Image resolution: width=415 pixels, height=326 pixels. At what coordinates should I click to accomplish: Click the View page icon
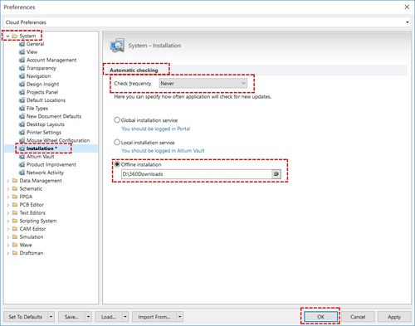click(22, 52)
